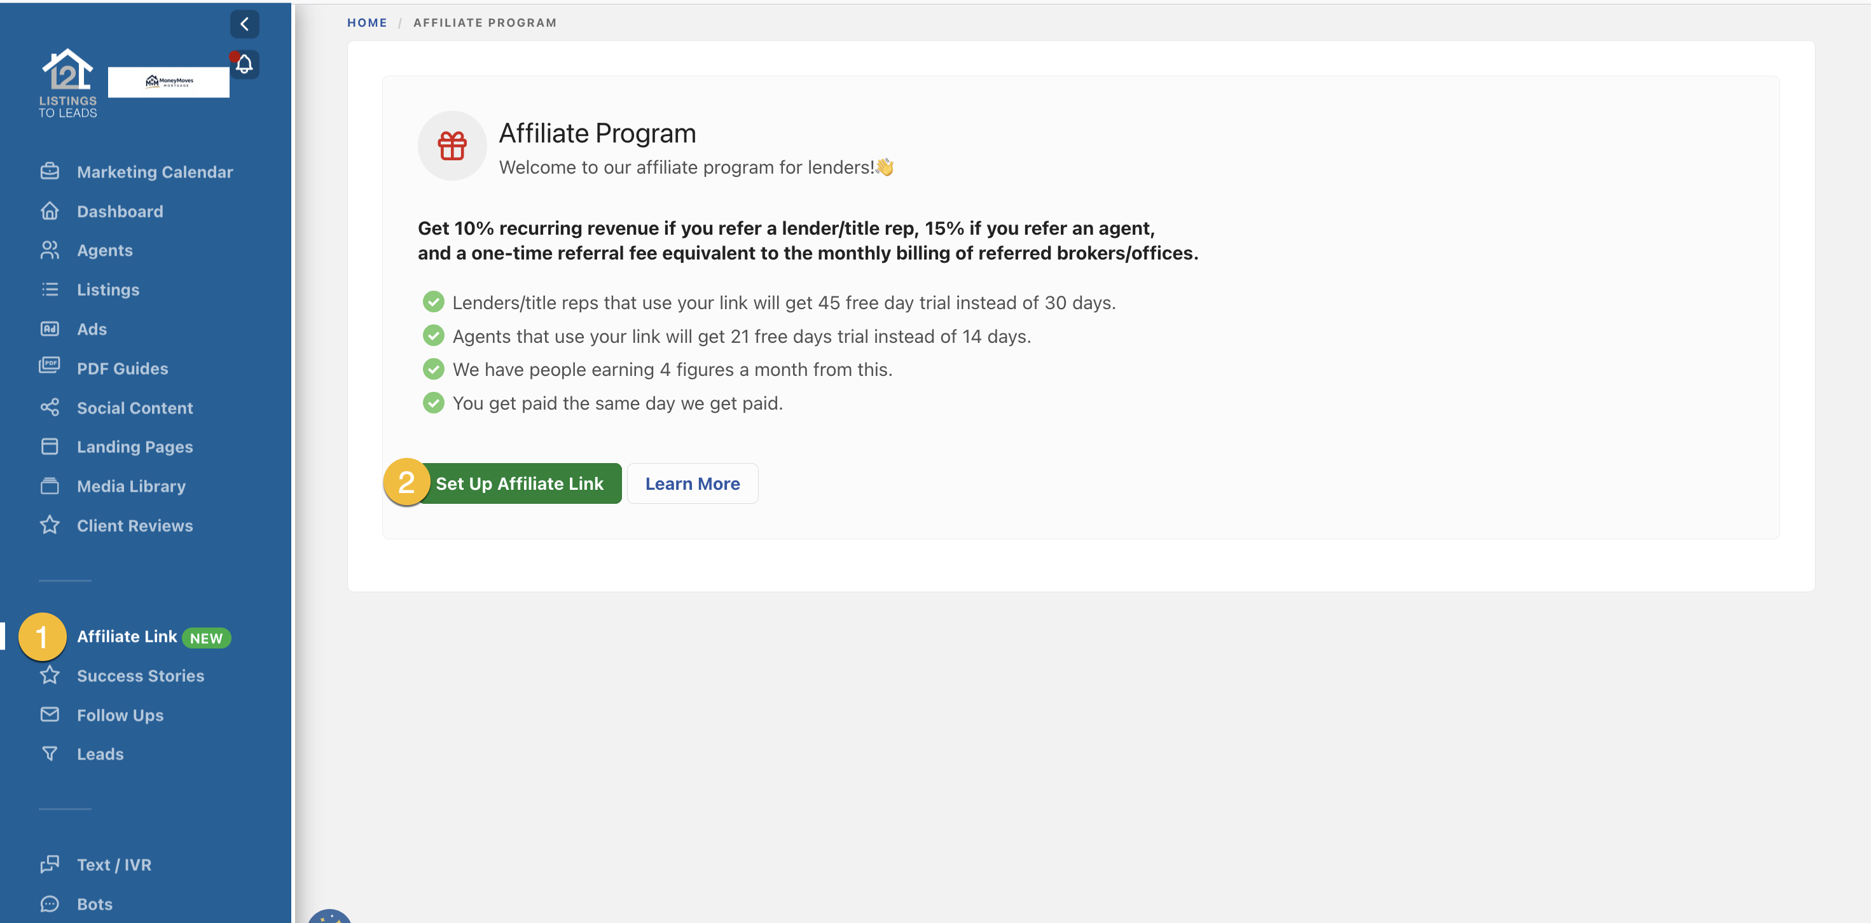Select the Affiliate Link menu item
Viewport: 1871px width, 923px height.
(127, 636)
